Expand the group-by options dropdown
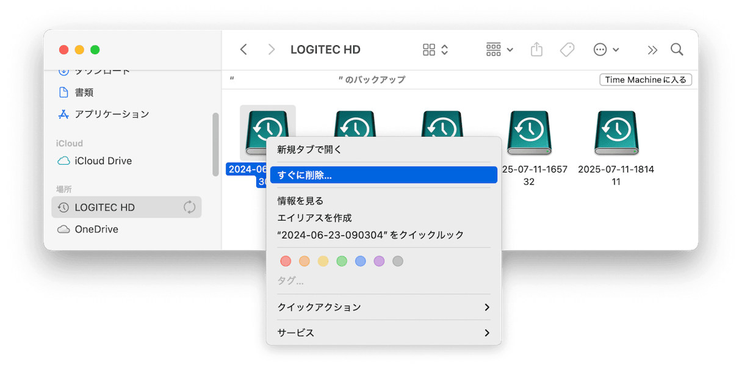This screenshot has width=742, height=366. pyautogui.click(x=499, y=50)
